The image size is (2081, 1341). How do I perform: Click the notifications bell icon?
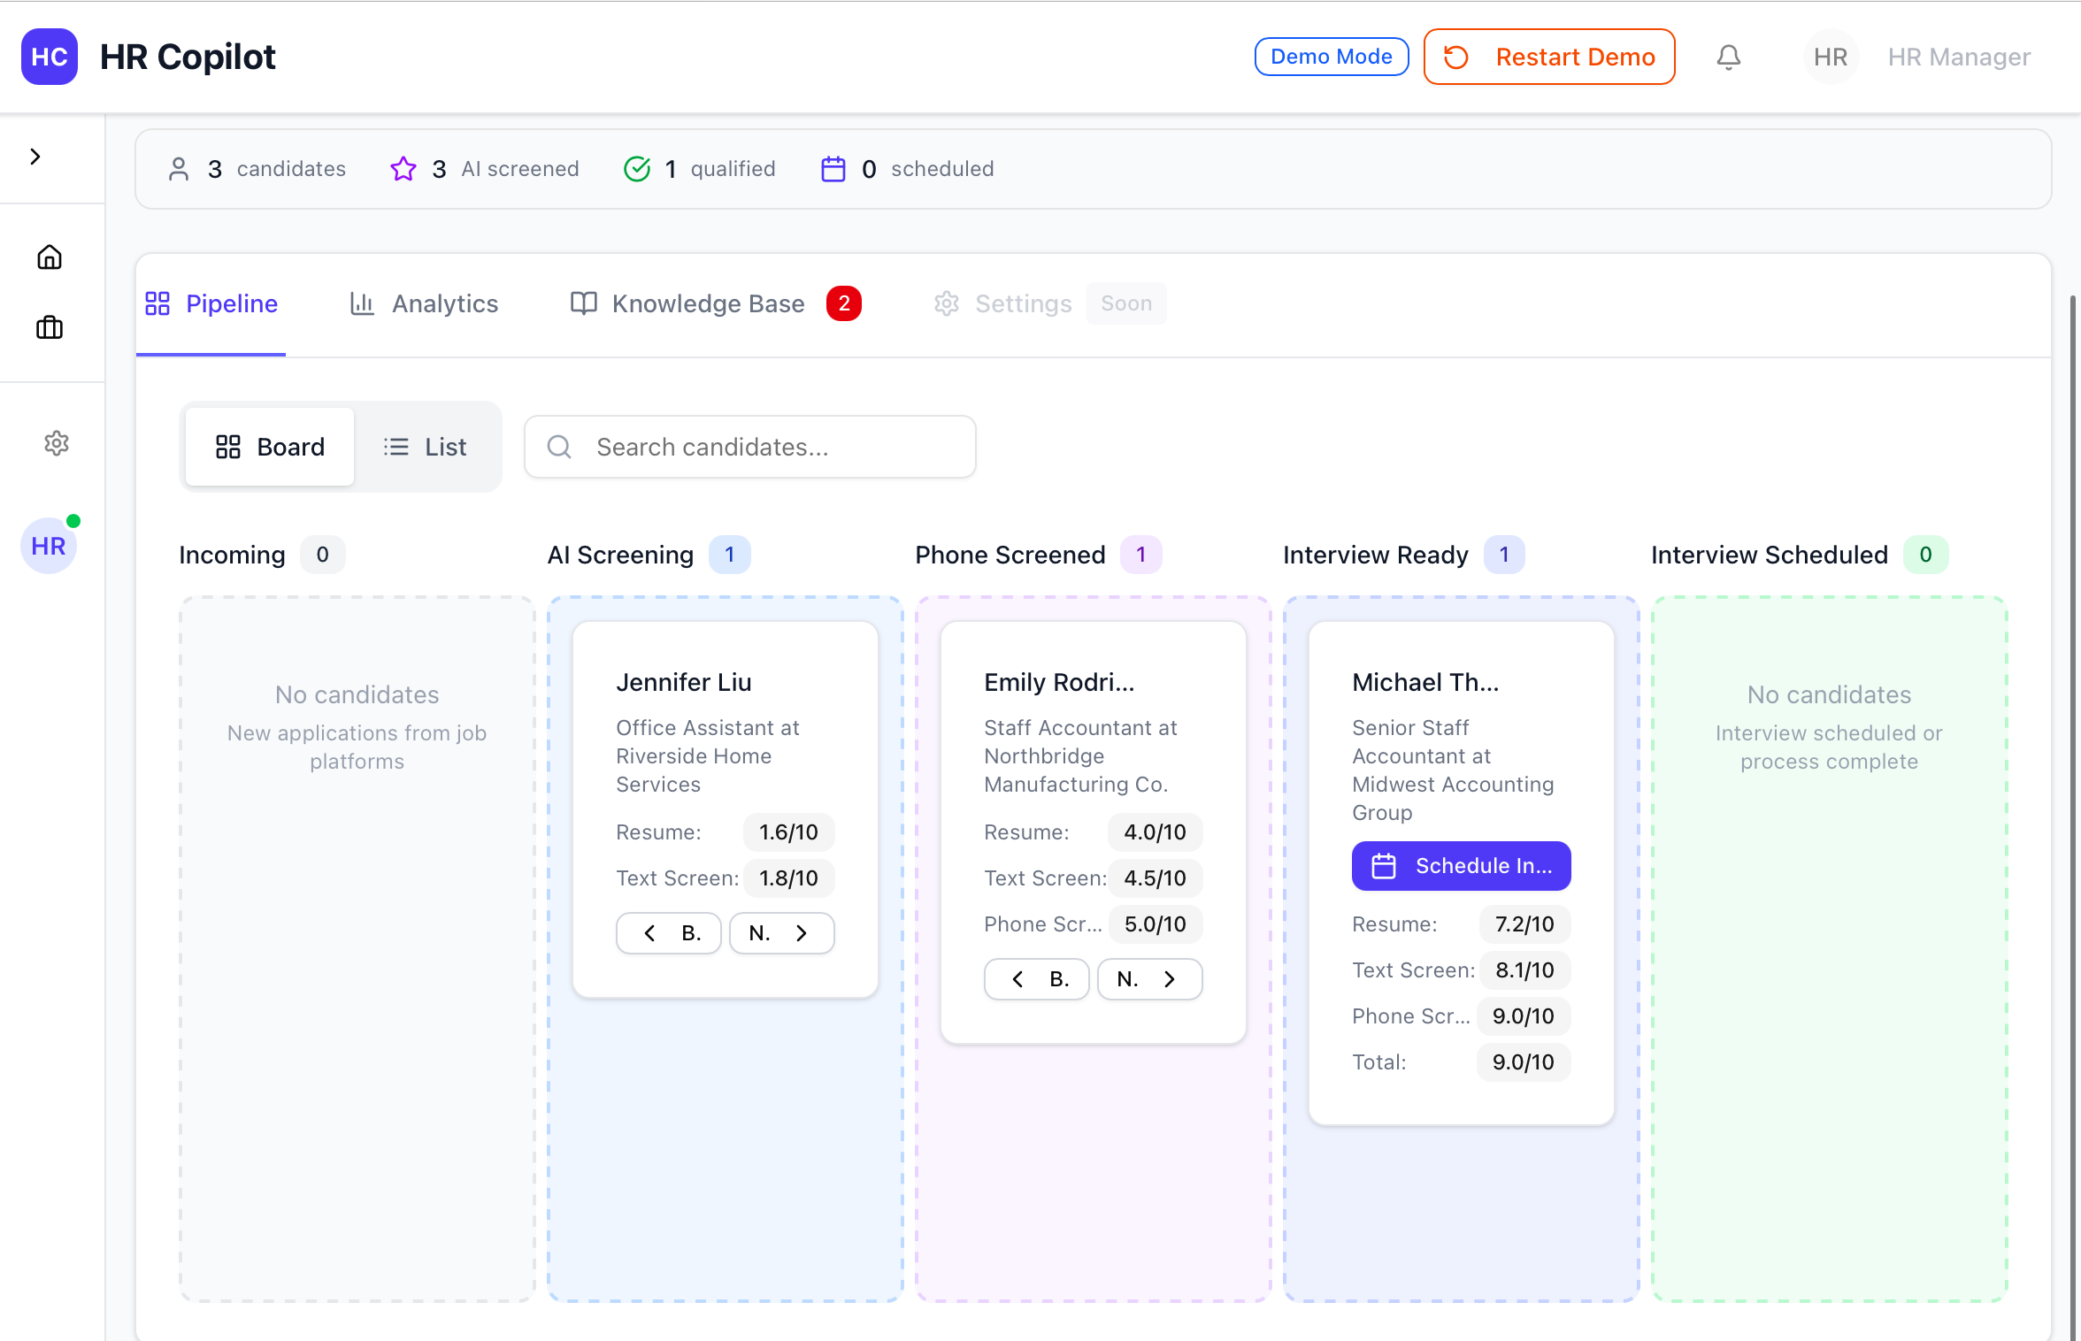1728,57
